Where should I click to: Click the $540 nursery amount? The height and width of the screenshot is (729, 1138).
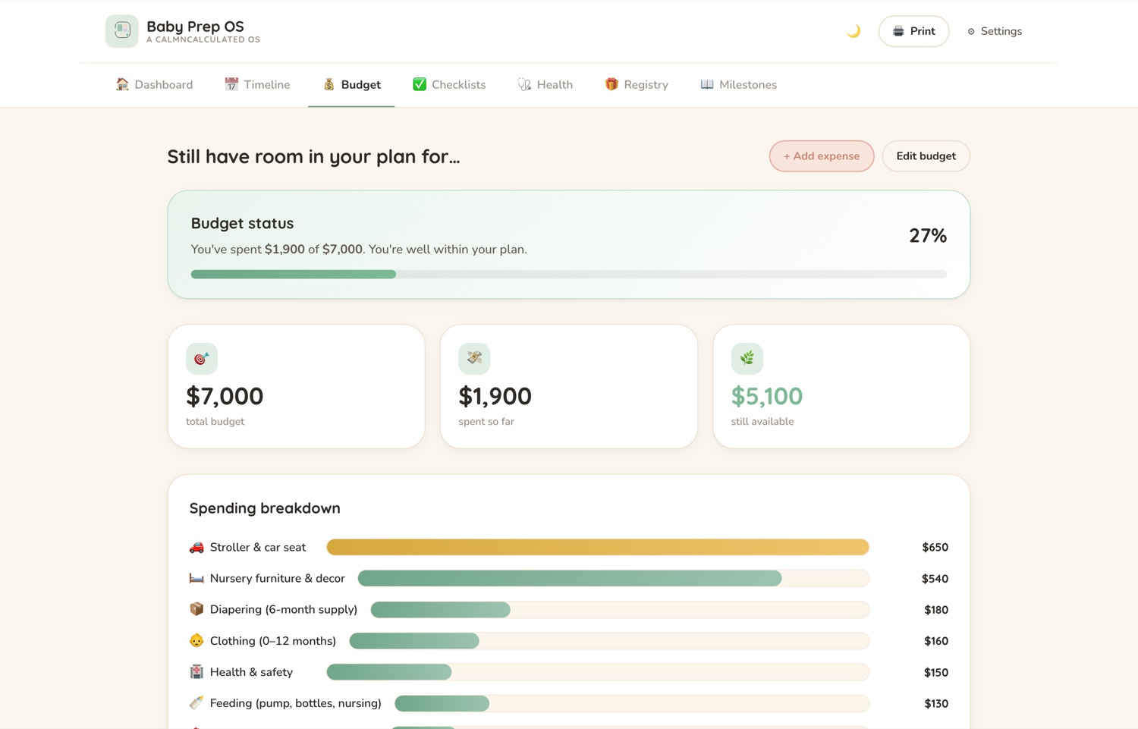935,578
